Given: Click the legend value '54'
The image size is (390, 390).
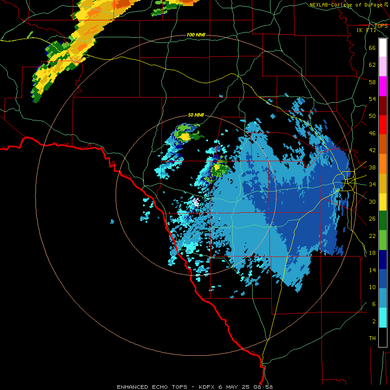Looking at the screenshot, I should pos(372,99).
